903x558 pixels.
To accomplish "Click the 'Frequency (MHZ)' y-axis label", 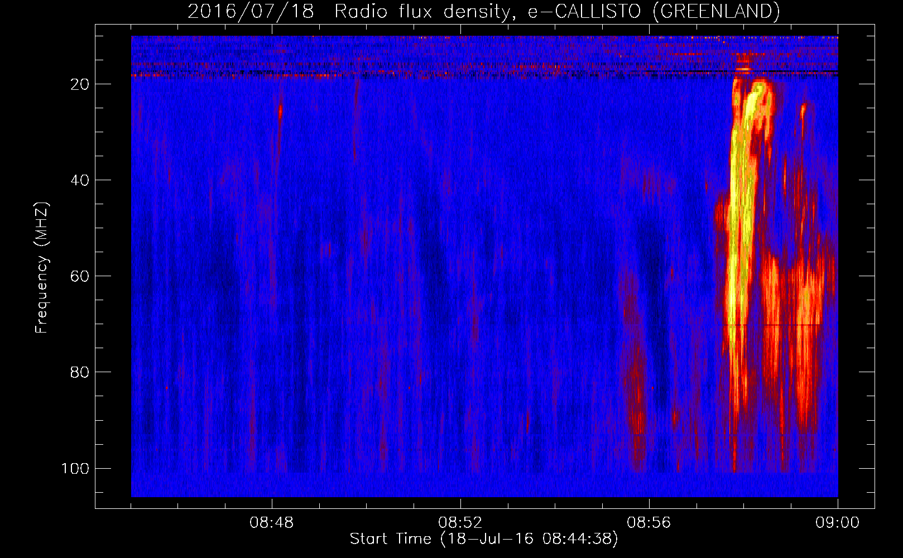I will click(x=42, y=268).
